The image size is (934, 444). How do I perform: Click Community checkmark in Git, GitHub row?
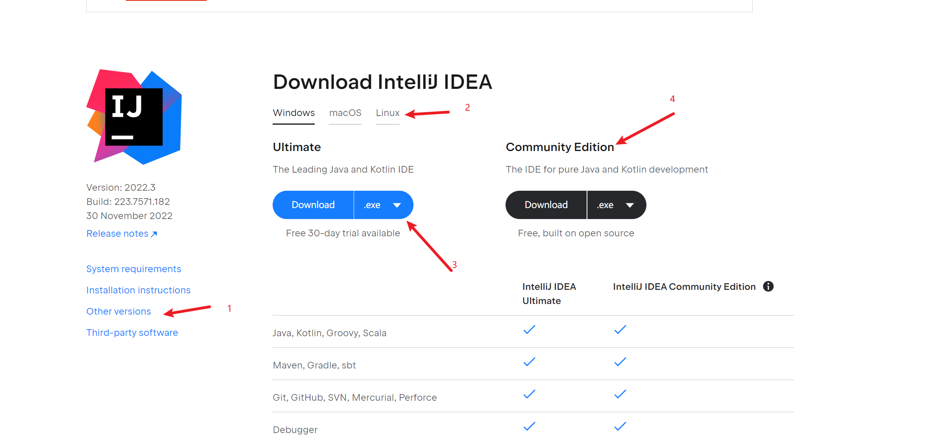pyautogui.click(x=620, y=394)
